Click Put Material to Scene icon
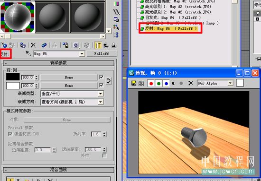The image size is (261, 181). [12, 45]
